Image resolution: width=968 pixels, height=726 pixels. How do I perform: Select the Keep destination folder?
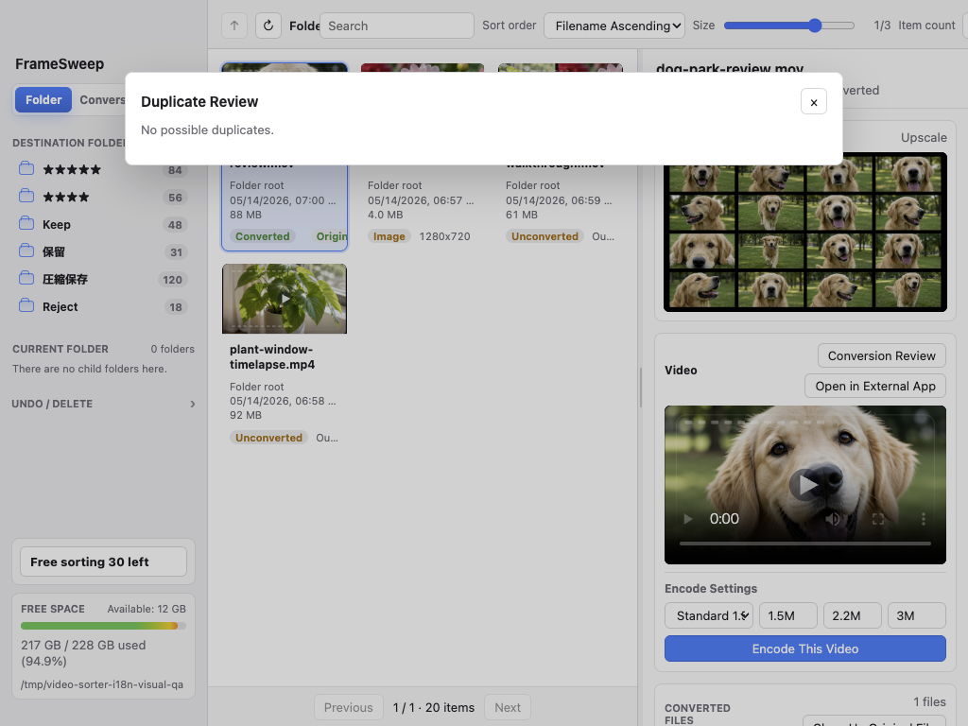[x=102, y=225]
